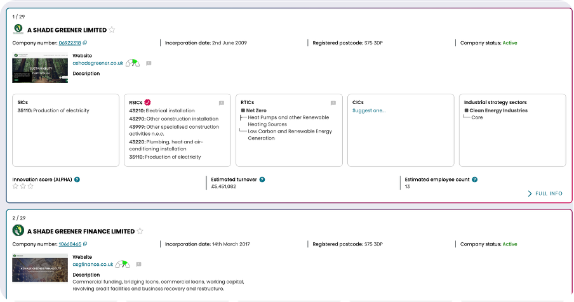
Task: Visit ashadegreener.co.uk website link
Action: (x=98, y=63)
